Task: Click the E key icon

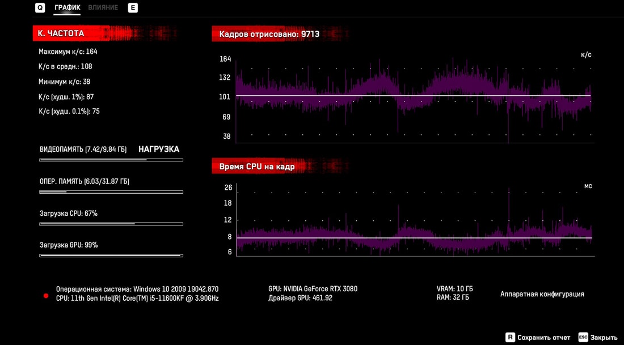Action: [133, 7]
